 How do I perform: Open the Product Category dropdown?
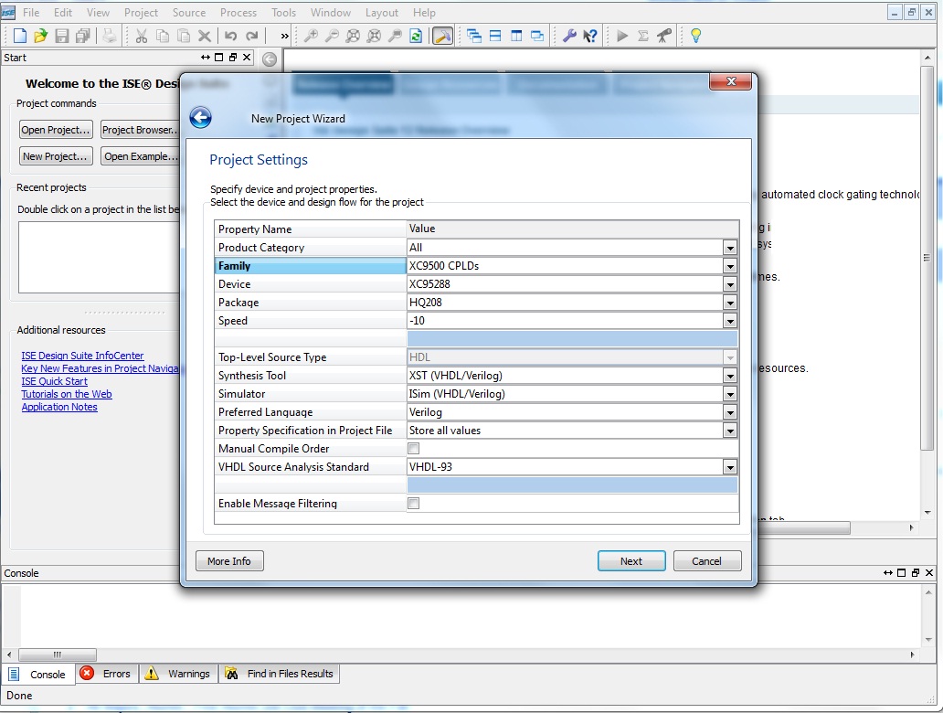tap(730, 248)
